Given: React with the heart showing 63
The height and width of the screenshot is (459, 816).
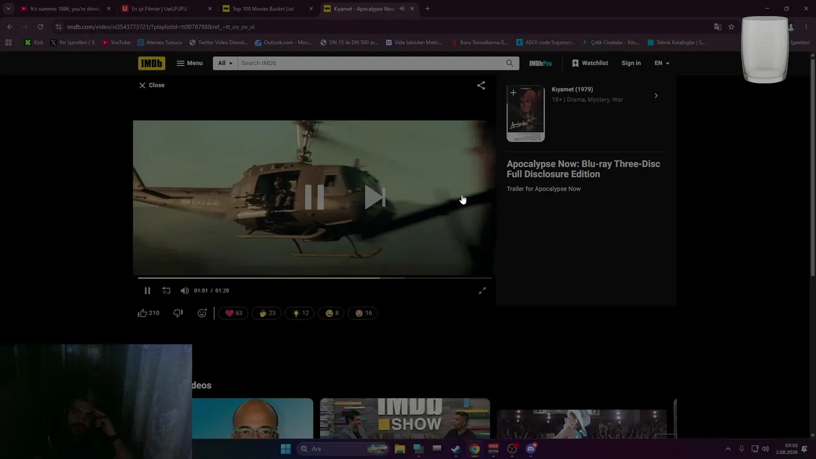Looking at the screenshot, I should (233, 313).
